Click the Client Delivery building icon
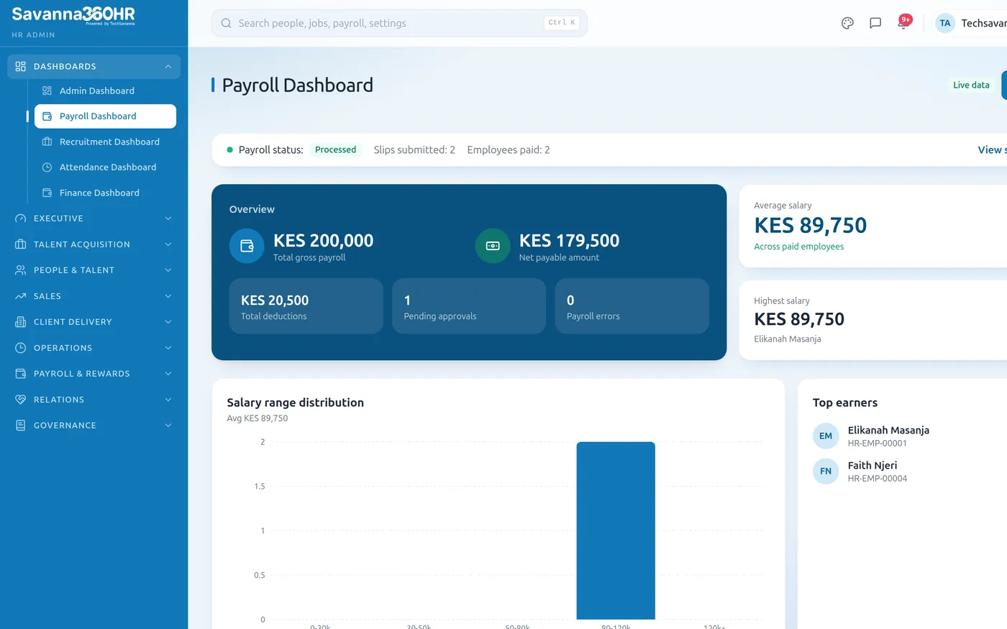Viewport: 1007px width, 629px height. [20, 322]
